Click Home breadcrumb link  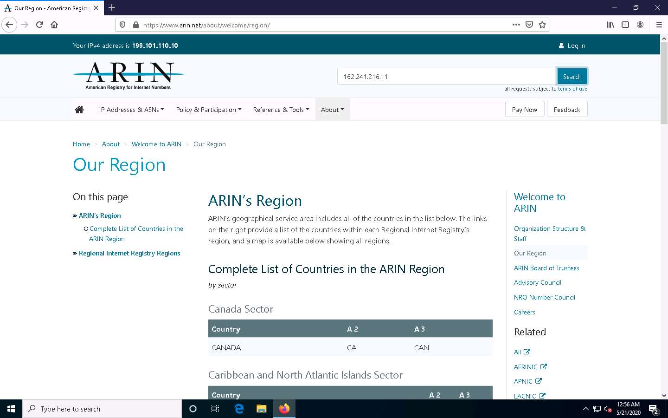pyautogui.click(x=81, y=144)
